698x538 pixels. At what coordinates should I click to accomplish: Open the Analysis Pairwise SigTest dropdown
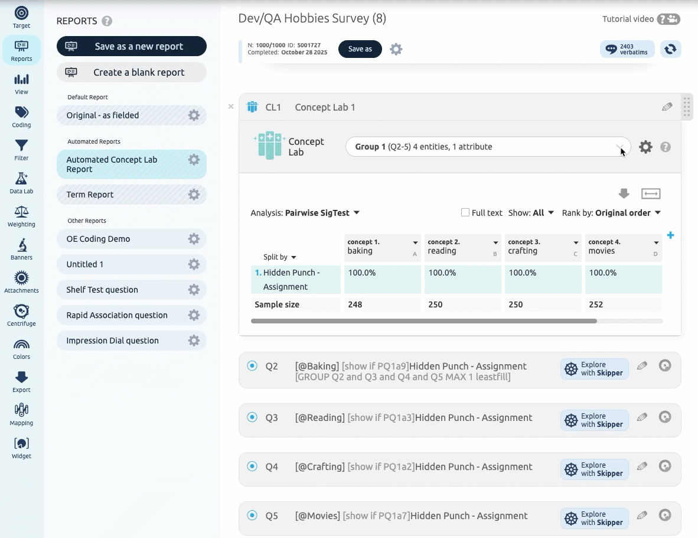(x=322, y=213)
